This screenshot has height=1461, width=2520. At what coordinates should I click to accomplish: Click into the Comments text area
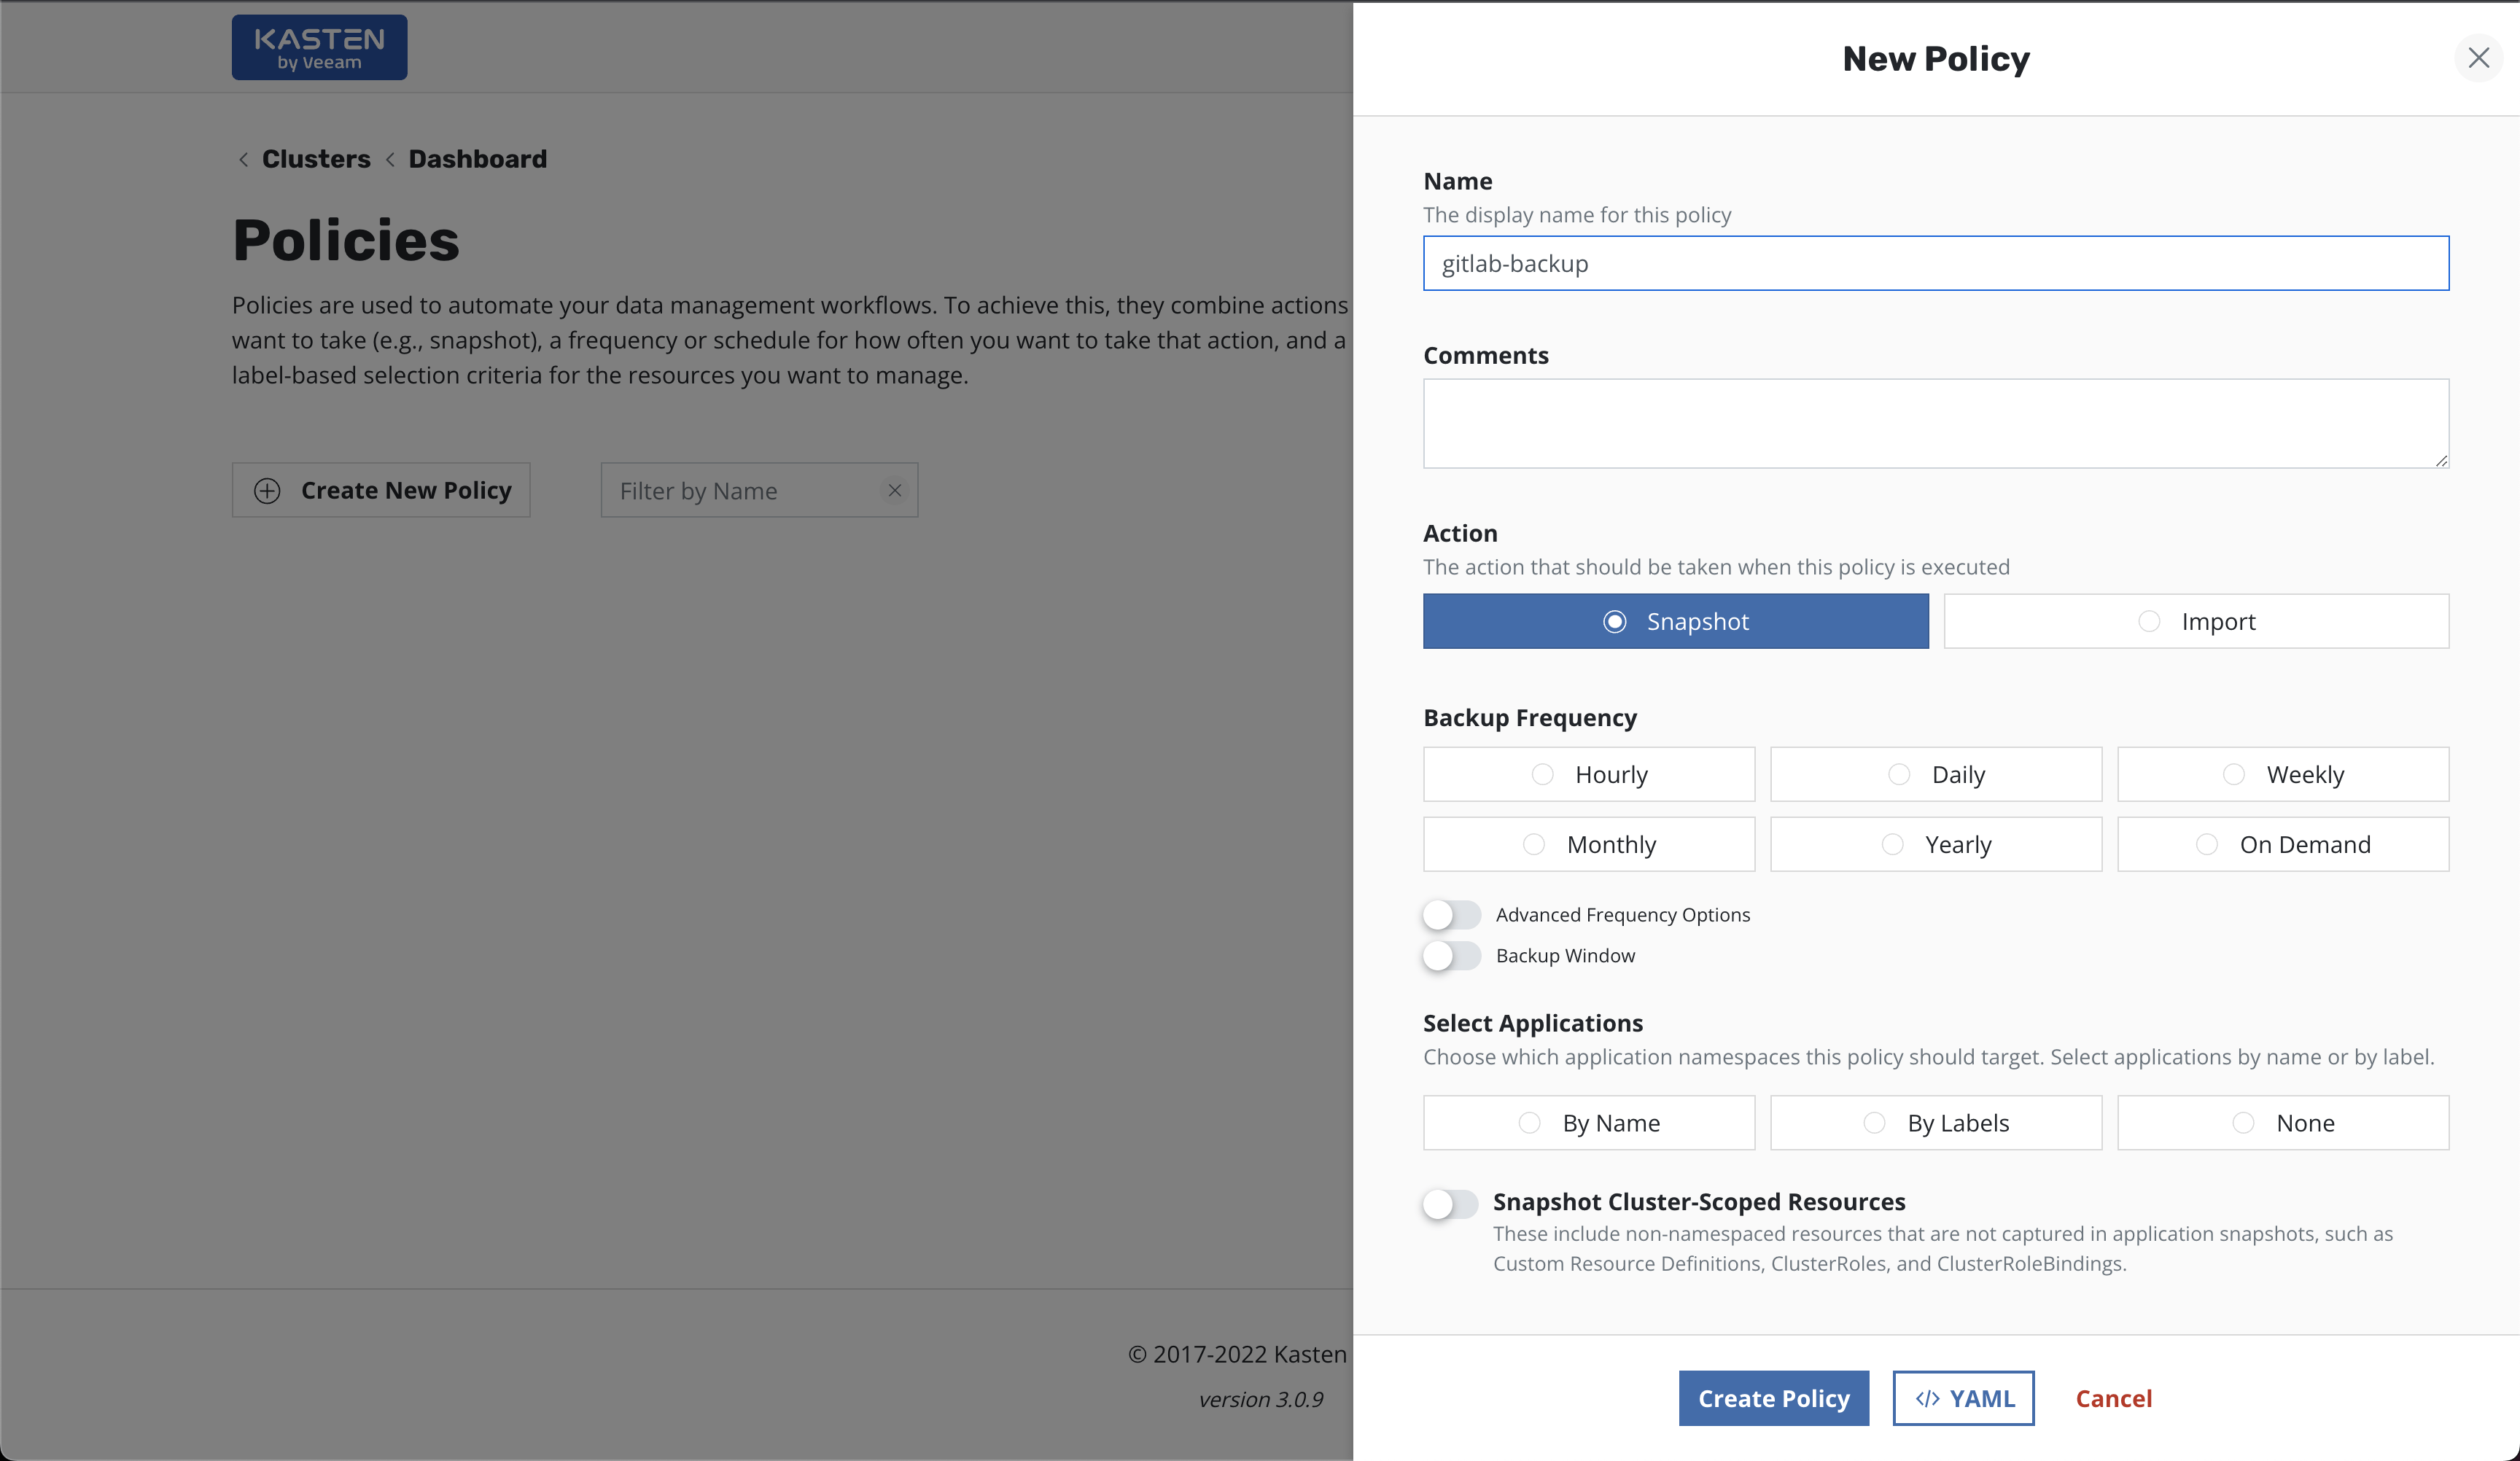coord(1936,423)
